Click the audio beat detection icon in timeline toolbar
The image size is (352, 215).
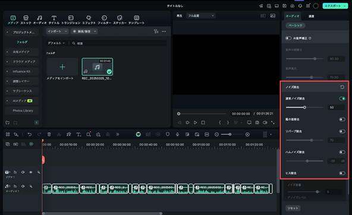[68, 134]
